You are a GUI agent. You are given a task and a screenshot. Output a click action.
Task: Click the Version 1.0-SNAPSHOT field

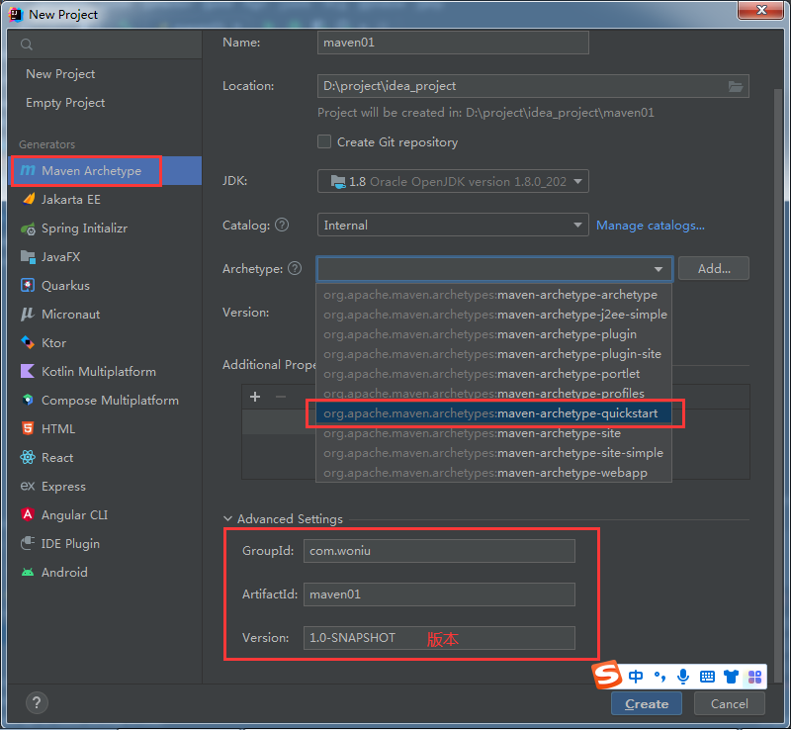[x=439, y=638]
